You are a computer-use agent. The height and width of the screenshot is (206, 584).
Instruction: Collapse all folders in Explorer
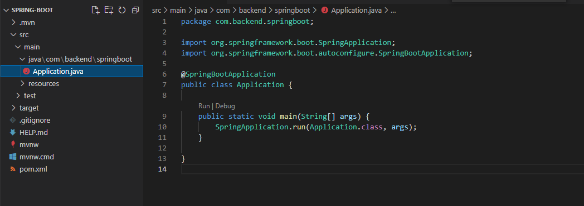[135, 10]
